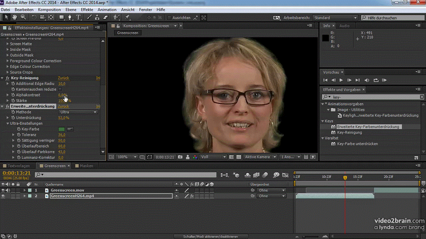The image size is (426, 239).
Task: Click Schalter/Modi aktivieren/deaktivieren button
Action: click(210, 236)
